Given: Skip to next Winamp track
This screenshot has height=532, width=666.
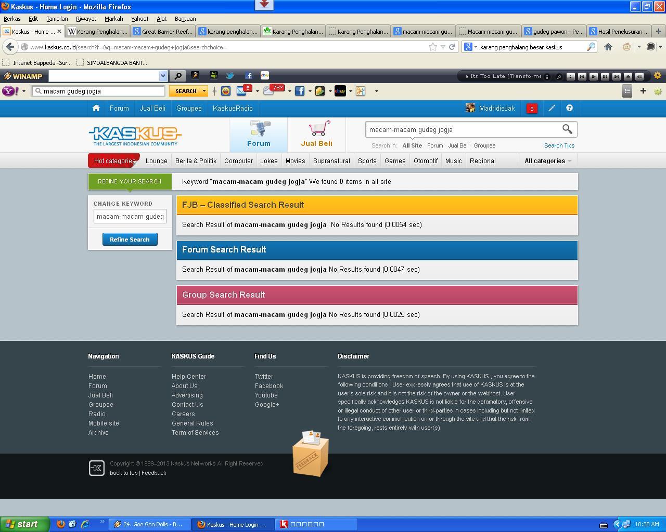Looking at the screenshot, I should click(x=616, y=76).
